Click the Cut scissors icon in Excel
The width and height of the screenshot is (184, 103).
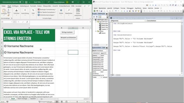tap(8, 10)
